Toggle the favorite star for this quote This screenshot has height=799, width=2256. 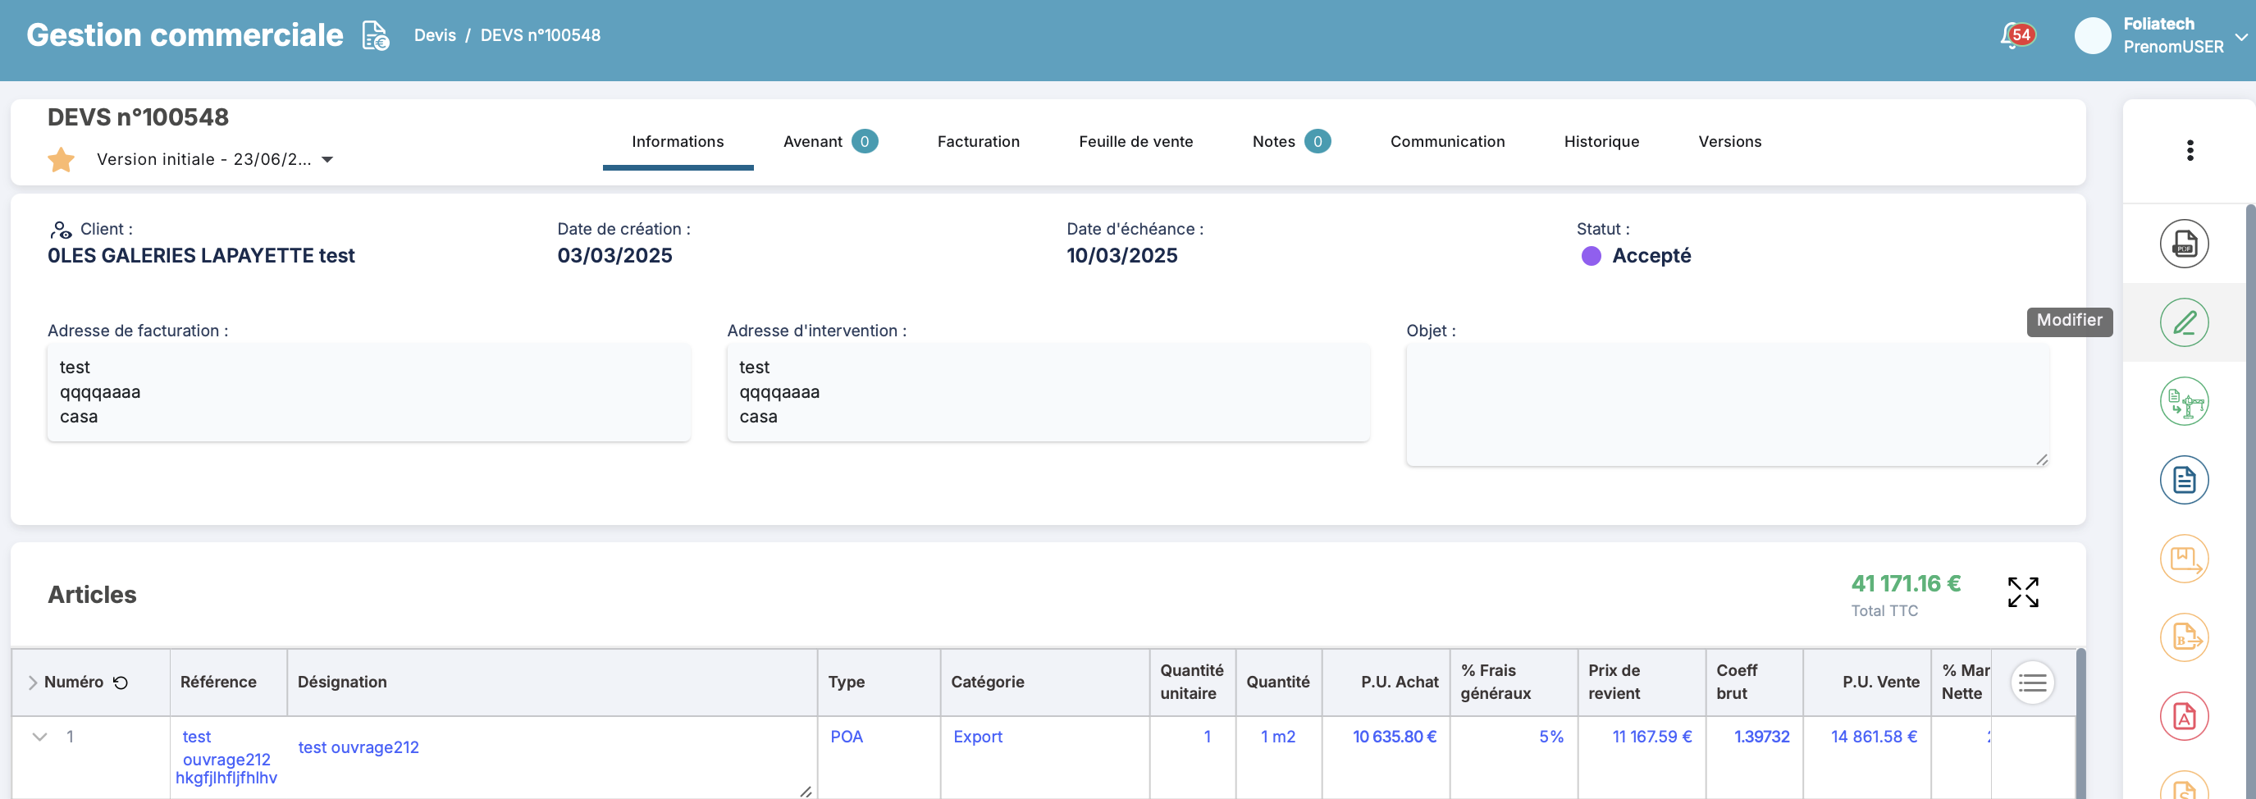[62, 159]
